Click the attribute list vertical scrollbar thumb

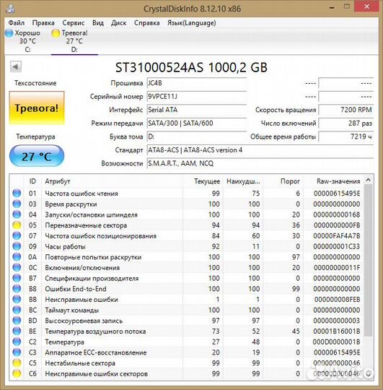click(x=368, y=260)
